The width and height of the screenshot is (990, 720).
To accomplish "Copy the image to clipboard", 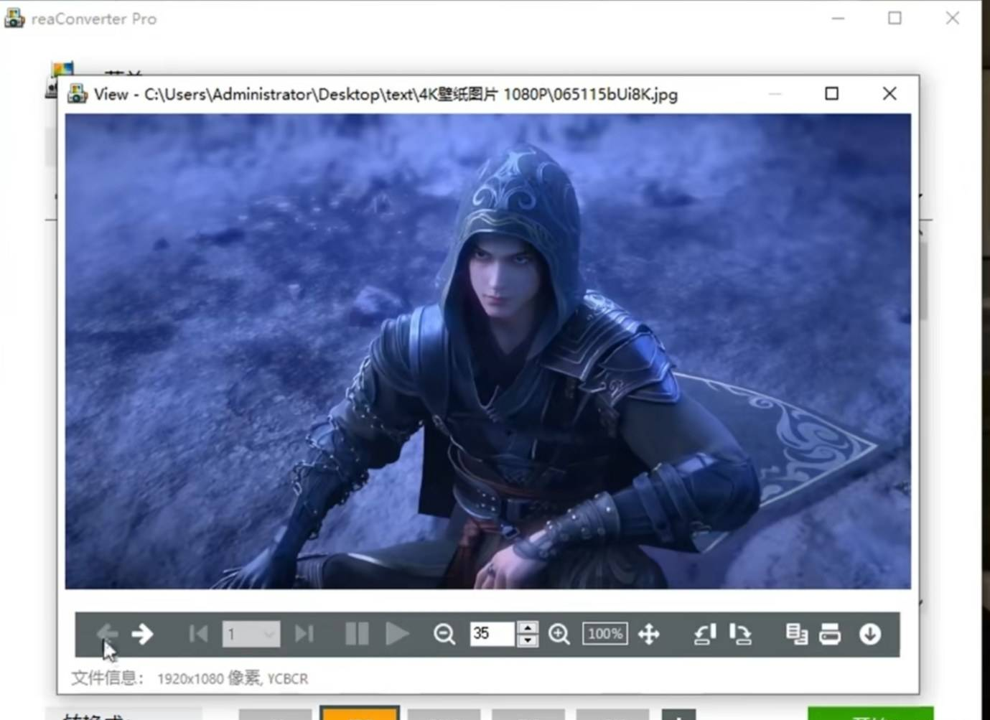I will point(795,635).
